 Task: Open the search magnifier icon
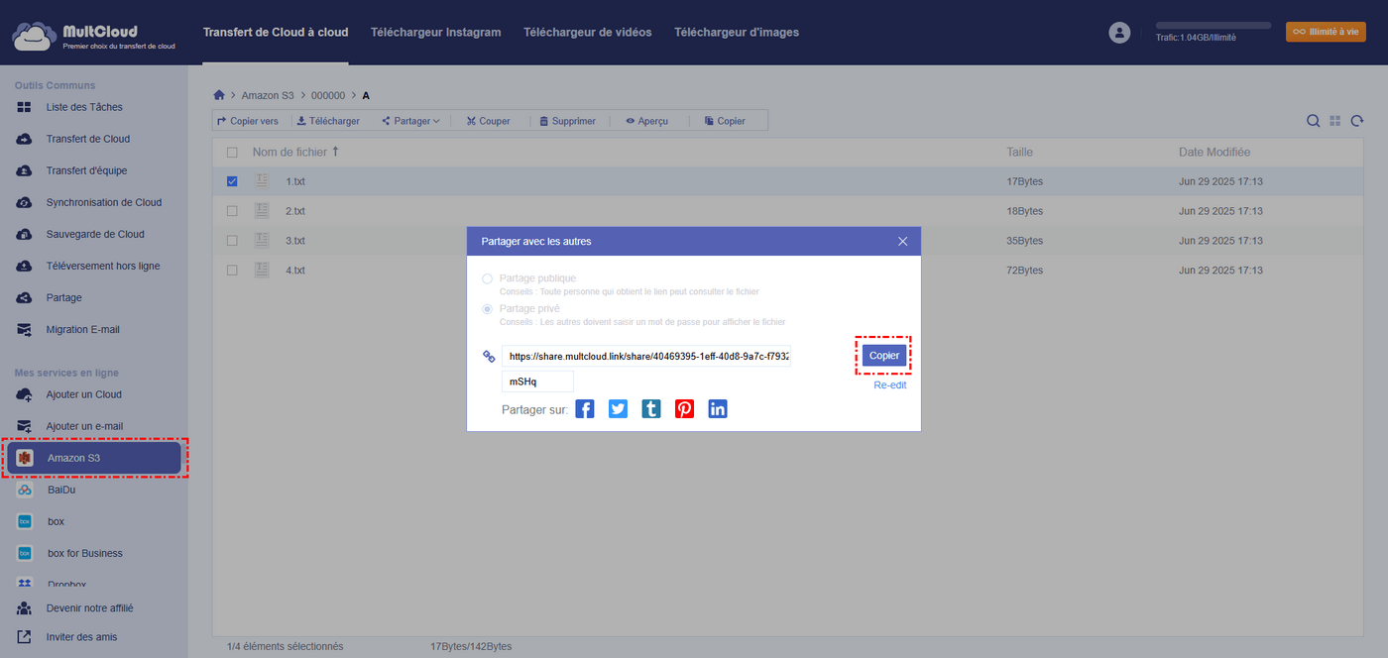click(1313, 121)
